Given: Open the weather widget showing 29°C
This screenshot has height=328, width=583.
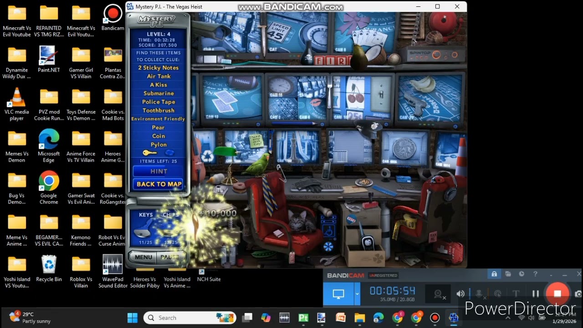Looking at the screenshot, I should (31, 318).
